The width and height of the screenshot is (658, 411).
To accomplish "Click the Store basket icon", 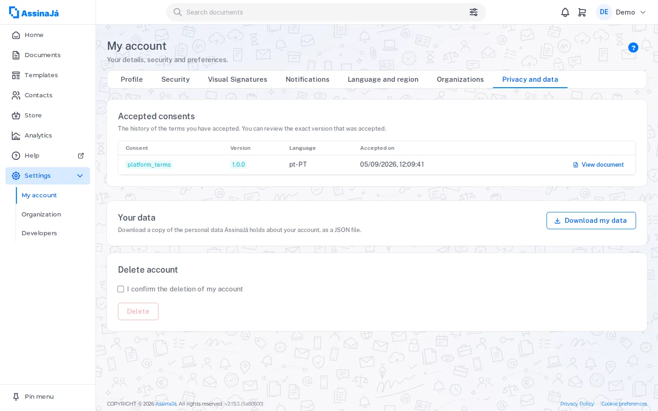I will tap(16, 116).
